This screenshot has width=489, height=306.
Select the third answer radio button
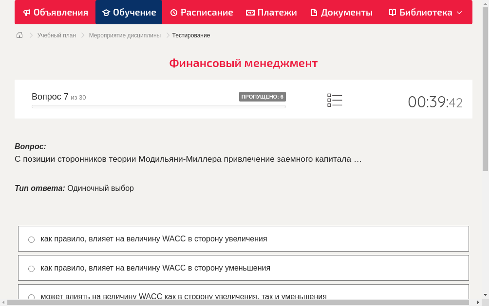(31, 297)
